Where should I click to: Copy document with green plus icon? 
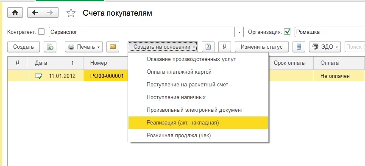50,47
